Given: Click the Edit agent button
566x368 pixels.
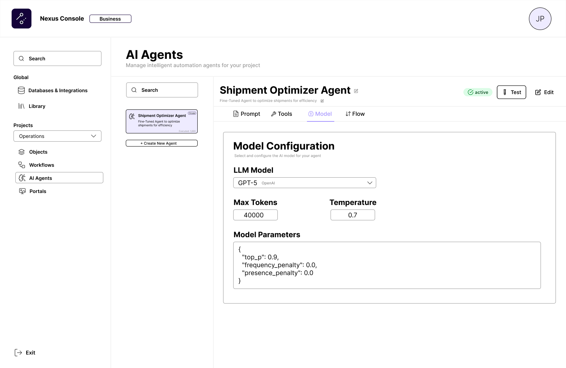Looking at the screenshot, I should pos(544,92).
